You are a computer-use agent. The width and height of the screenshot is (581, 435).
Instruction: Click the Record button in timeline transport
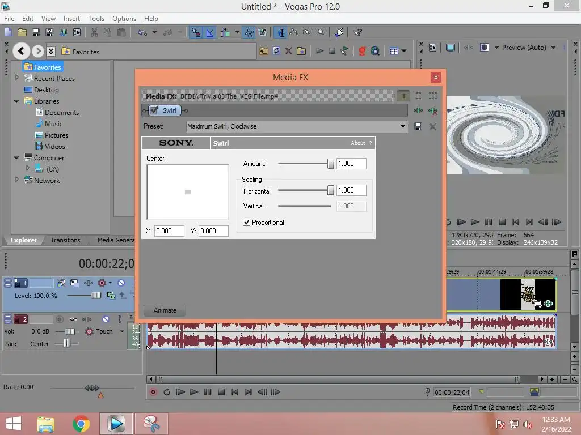click(x=153, y=392)
